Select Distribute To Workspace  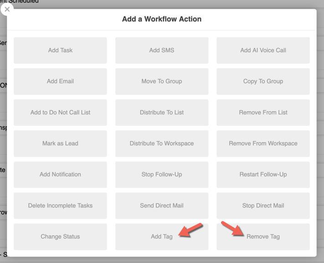click(x=162, y=144)
